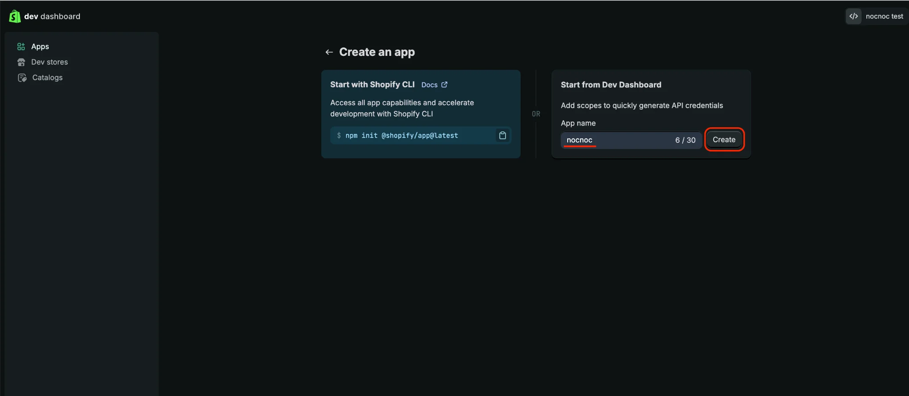The height and width of the screenshot is (396, 909).
Task: Click the Create button
Action: [724, 140]
